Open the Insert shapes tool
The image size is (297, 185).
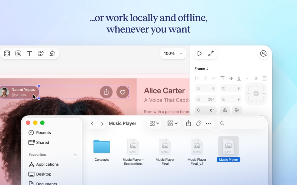point(41,53)
